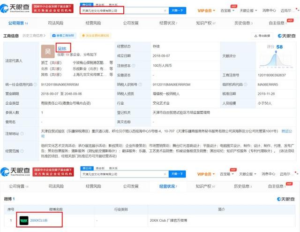Viewport: 300px width, 232px height.
Task: Click the 吴 avatar of the legal representative
Action: pos(48,51)
